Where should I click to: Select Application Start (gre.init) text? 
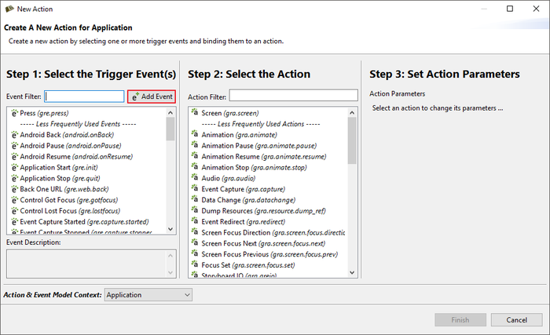(59, 168)
